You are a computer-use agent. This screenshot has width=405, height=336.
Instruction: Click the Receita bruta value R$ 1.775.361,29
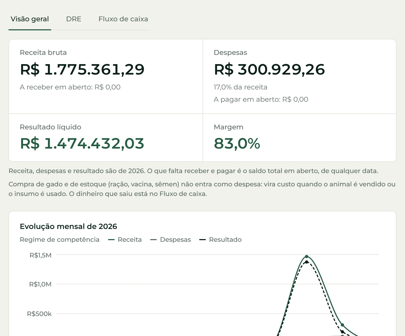[82, 69]
